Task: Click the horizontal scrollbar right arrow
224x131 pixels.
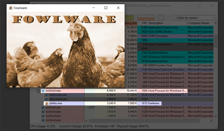Action: [x=211, y=121]
